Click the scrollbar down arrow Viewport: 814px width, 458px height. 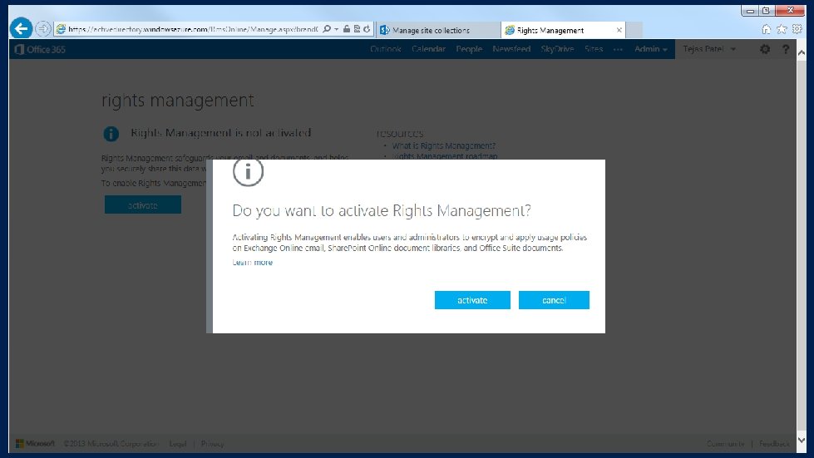point(802,440)
